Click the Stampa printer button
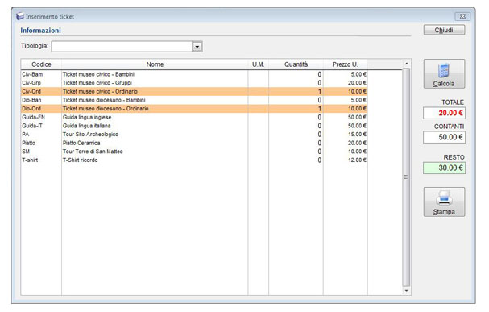This screenshot has width=489, height=312. click(444, 202)
